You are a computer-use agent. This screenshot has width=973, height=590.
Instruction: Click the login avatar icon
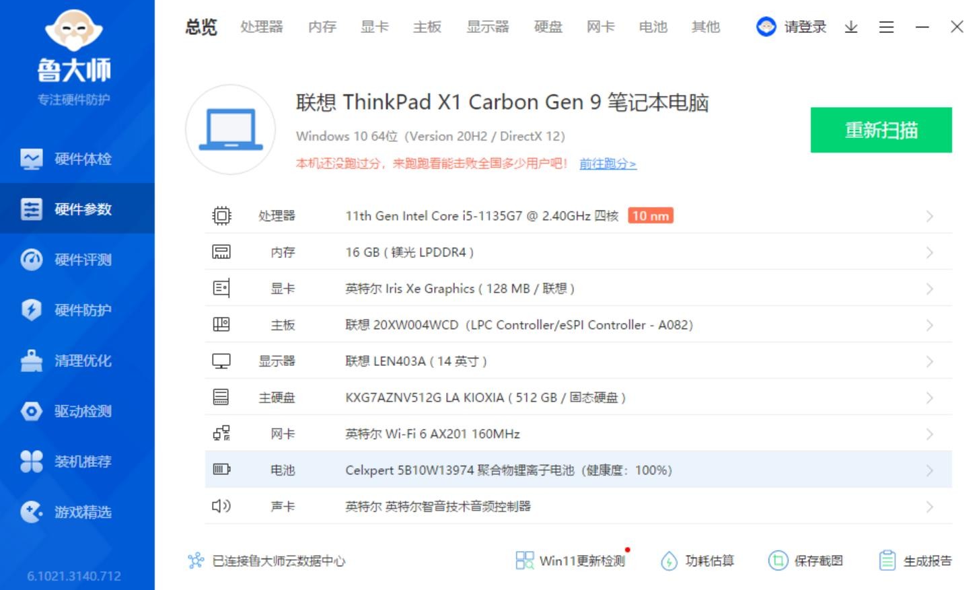(x=766, y=27)
